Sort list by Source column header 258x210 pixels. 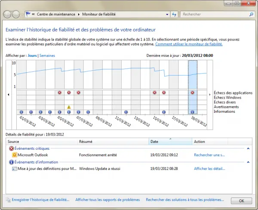(41, 142)
